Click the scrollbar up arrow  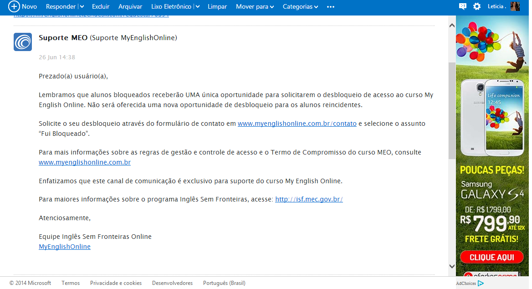coord(452,26)
